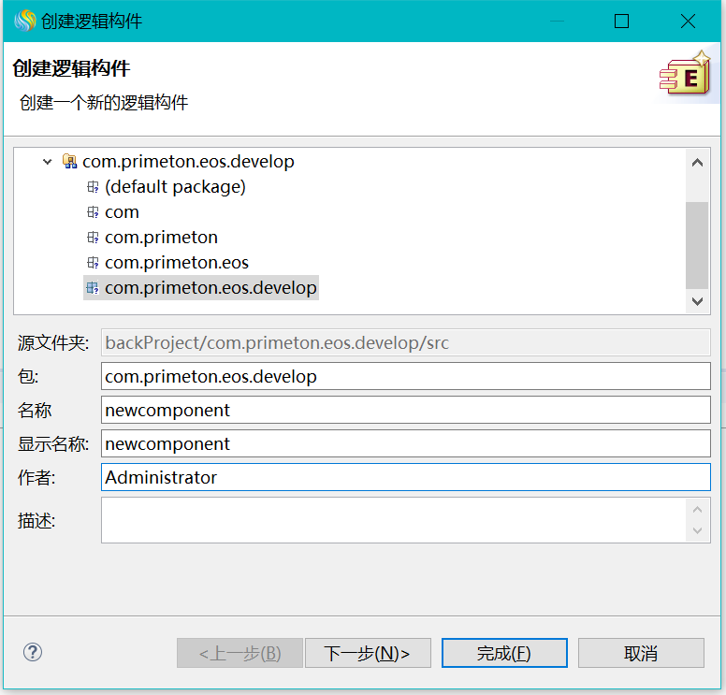Click the selected com.primeton.eos.develop package icon
The width and height of the screenshot is (726, 695).
93,288
